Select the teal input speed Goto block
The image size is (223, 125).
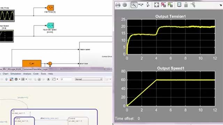50,25
